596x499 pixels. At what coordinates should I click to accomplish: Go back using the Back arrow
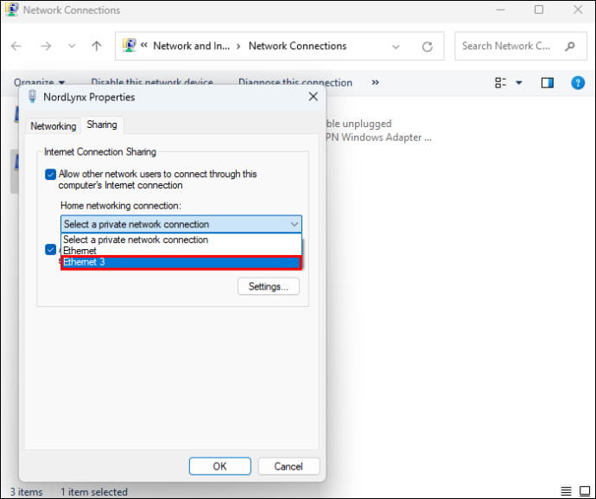point(16,47)
